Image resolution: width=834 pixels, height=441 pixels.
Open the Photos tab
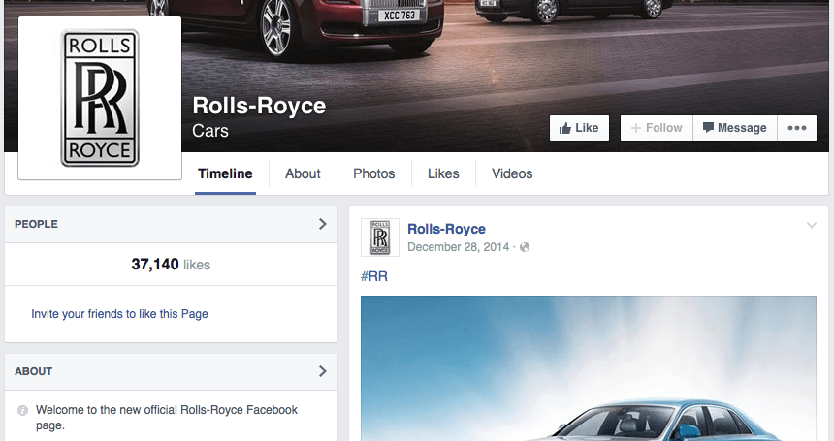pos(374,173)
